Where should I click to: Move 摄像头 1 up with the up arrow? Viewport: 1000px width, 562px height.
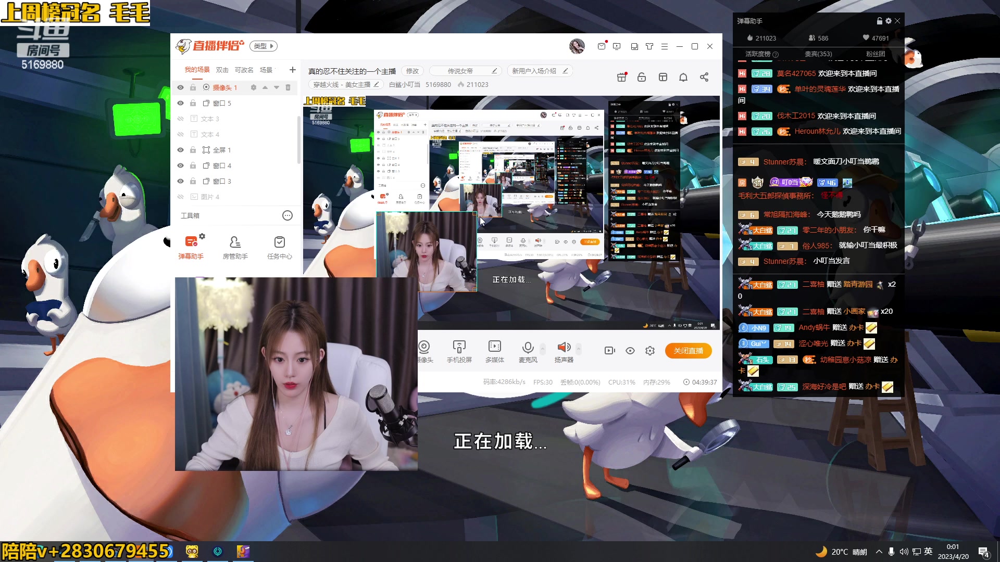[265, 87]
